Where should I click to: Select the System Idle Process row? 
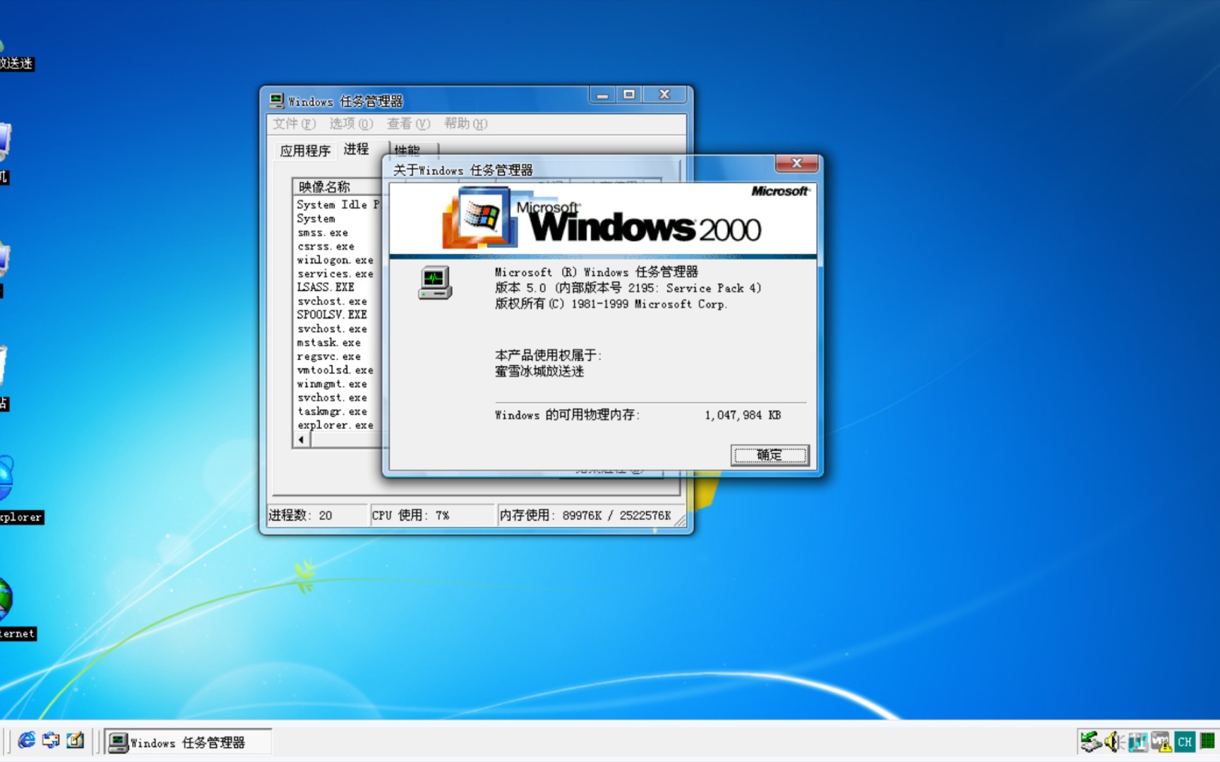(x=338, y=205)
